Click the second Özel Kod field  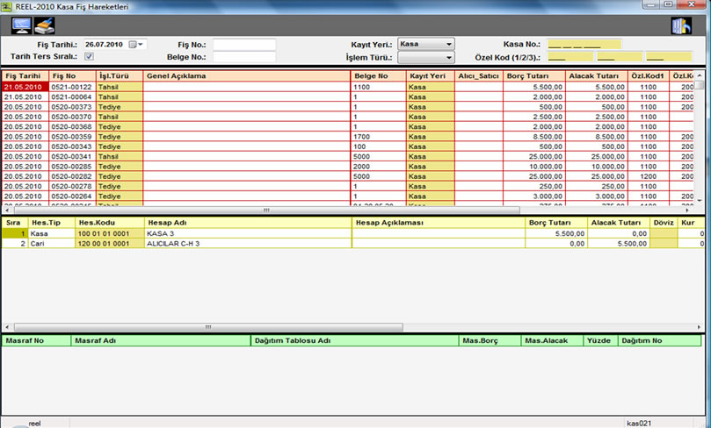[620, 57]
